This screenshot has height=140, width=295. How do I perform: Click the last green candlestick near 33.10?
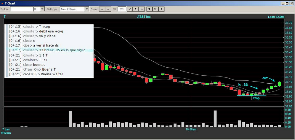click(x=280, y=84)
